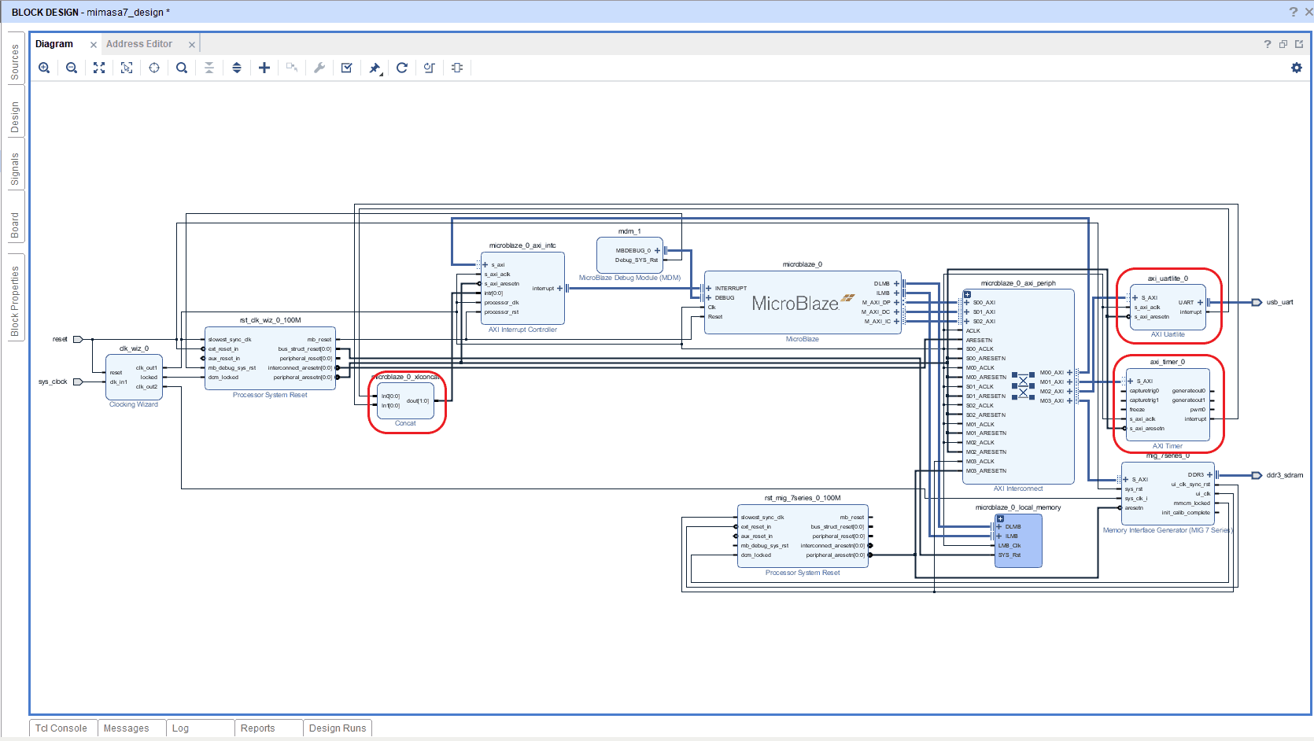Switch to the Address Editor tab

(x=139, y=44)
